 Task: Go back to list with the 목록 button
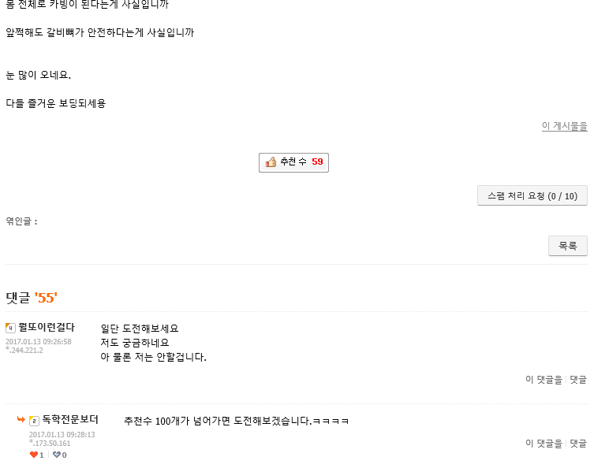[567, 246]
